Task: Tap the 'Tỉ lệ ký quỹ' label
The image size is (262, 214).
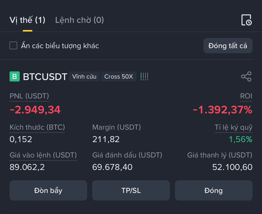Action: 234,127
